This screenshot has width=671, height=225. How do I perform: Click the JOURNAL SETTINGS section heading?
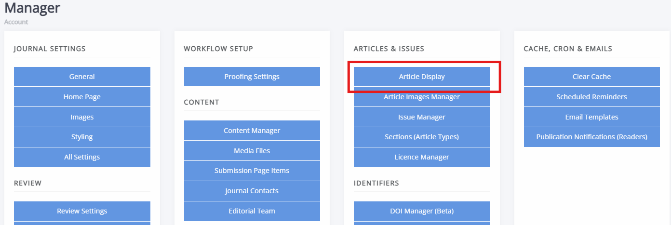point(50,49)
